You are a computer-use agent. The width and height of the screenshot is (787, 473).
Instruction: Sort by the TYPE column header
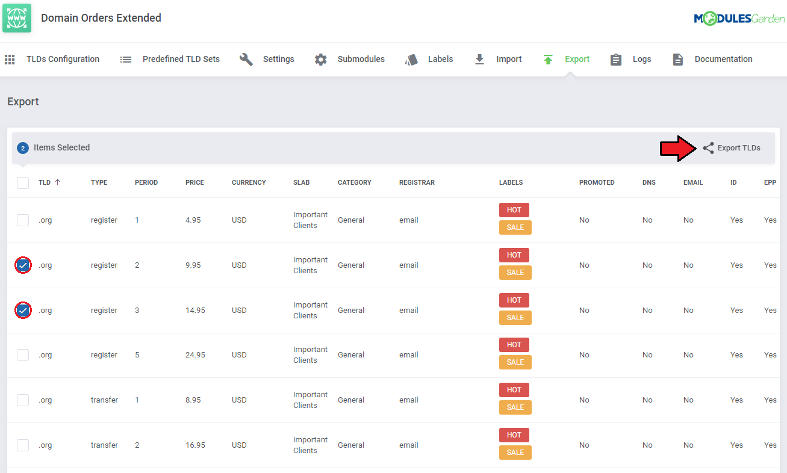[99, 182]
